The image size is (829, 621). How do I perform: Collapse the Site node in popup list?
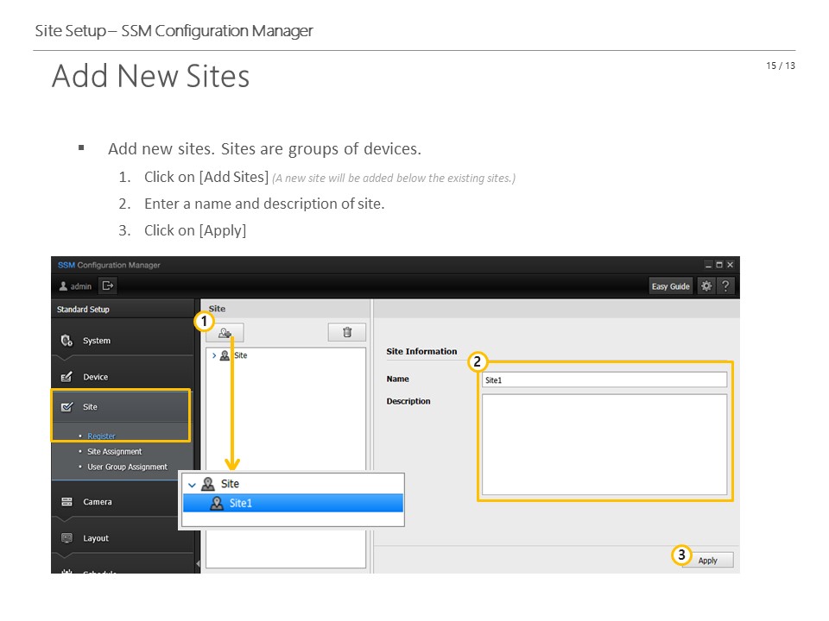point(192,484)
